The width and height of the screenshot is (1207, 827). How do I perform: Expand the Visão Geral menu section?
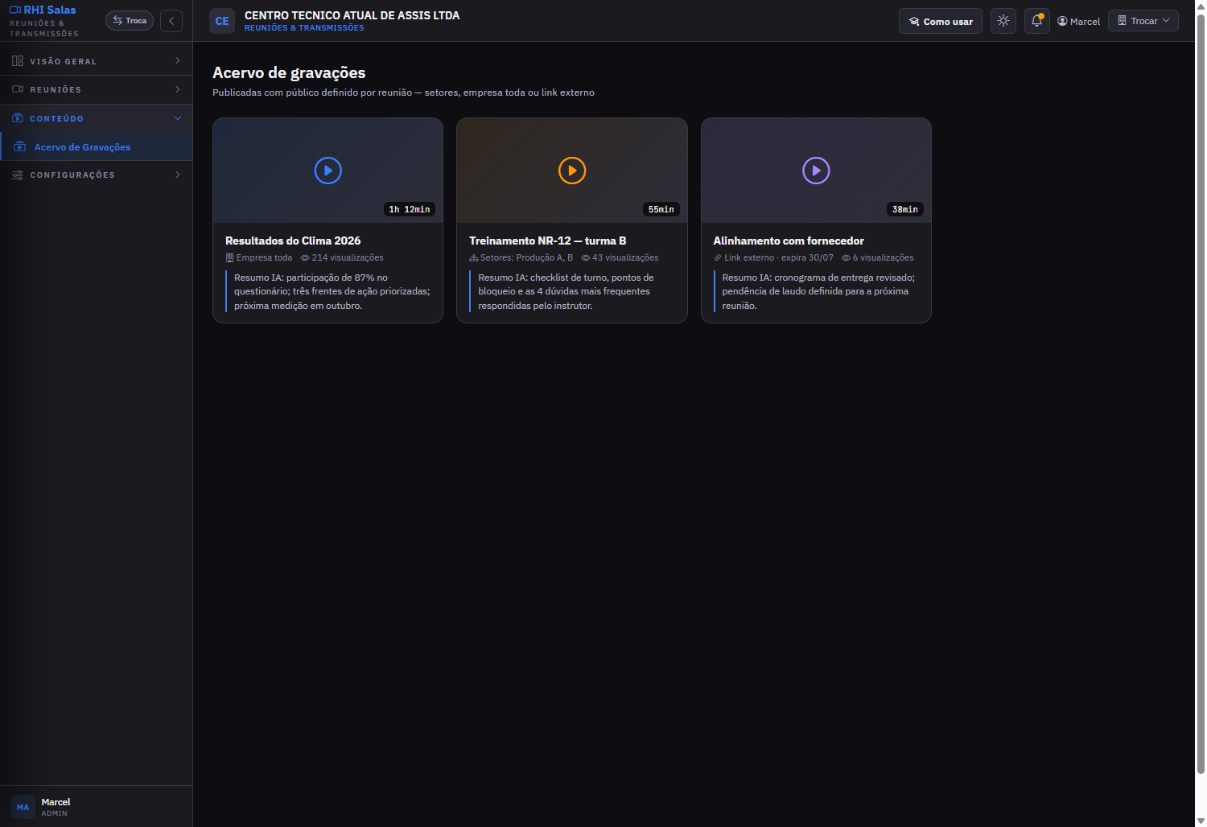tap(96, 61)
